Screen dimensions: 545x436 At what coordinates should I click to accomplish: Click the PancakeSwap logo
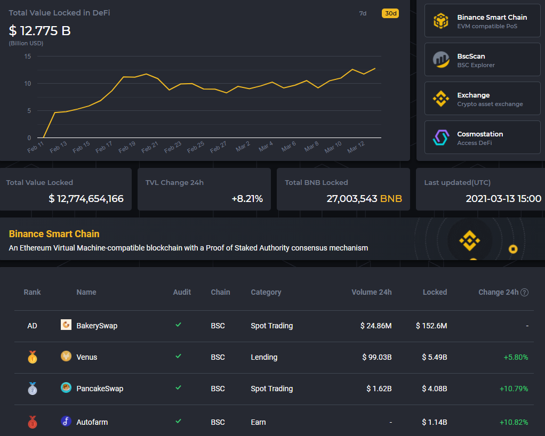point(66,389)
